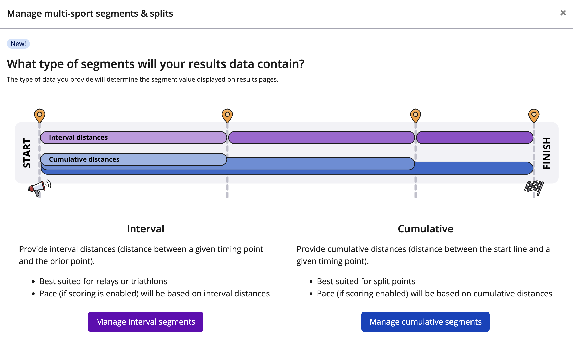Image resolution: width=573 pixels, height=349 pixels.
Task: Click the first orange map pin above START
Action: [40, 115]
